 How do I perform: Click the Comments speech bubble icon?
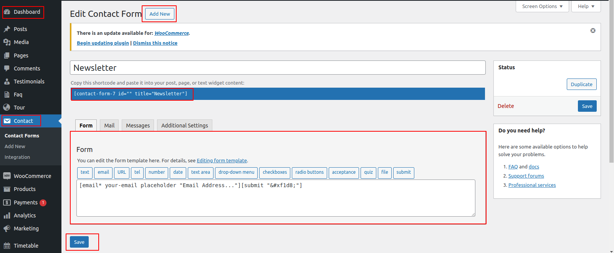point(7,69)
